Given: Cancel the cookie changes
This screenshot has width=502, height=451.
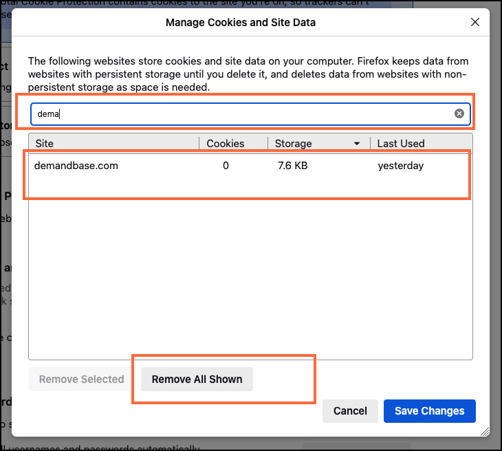Looking at the screenshot, I should [x=350, y=410].
